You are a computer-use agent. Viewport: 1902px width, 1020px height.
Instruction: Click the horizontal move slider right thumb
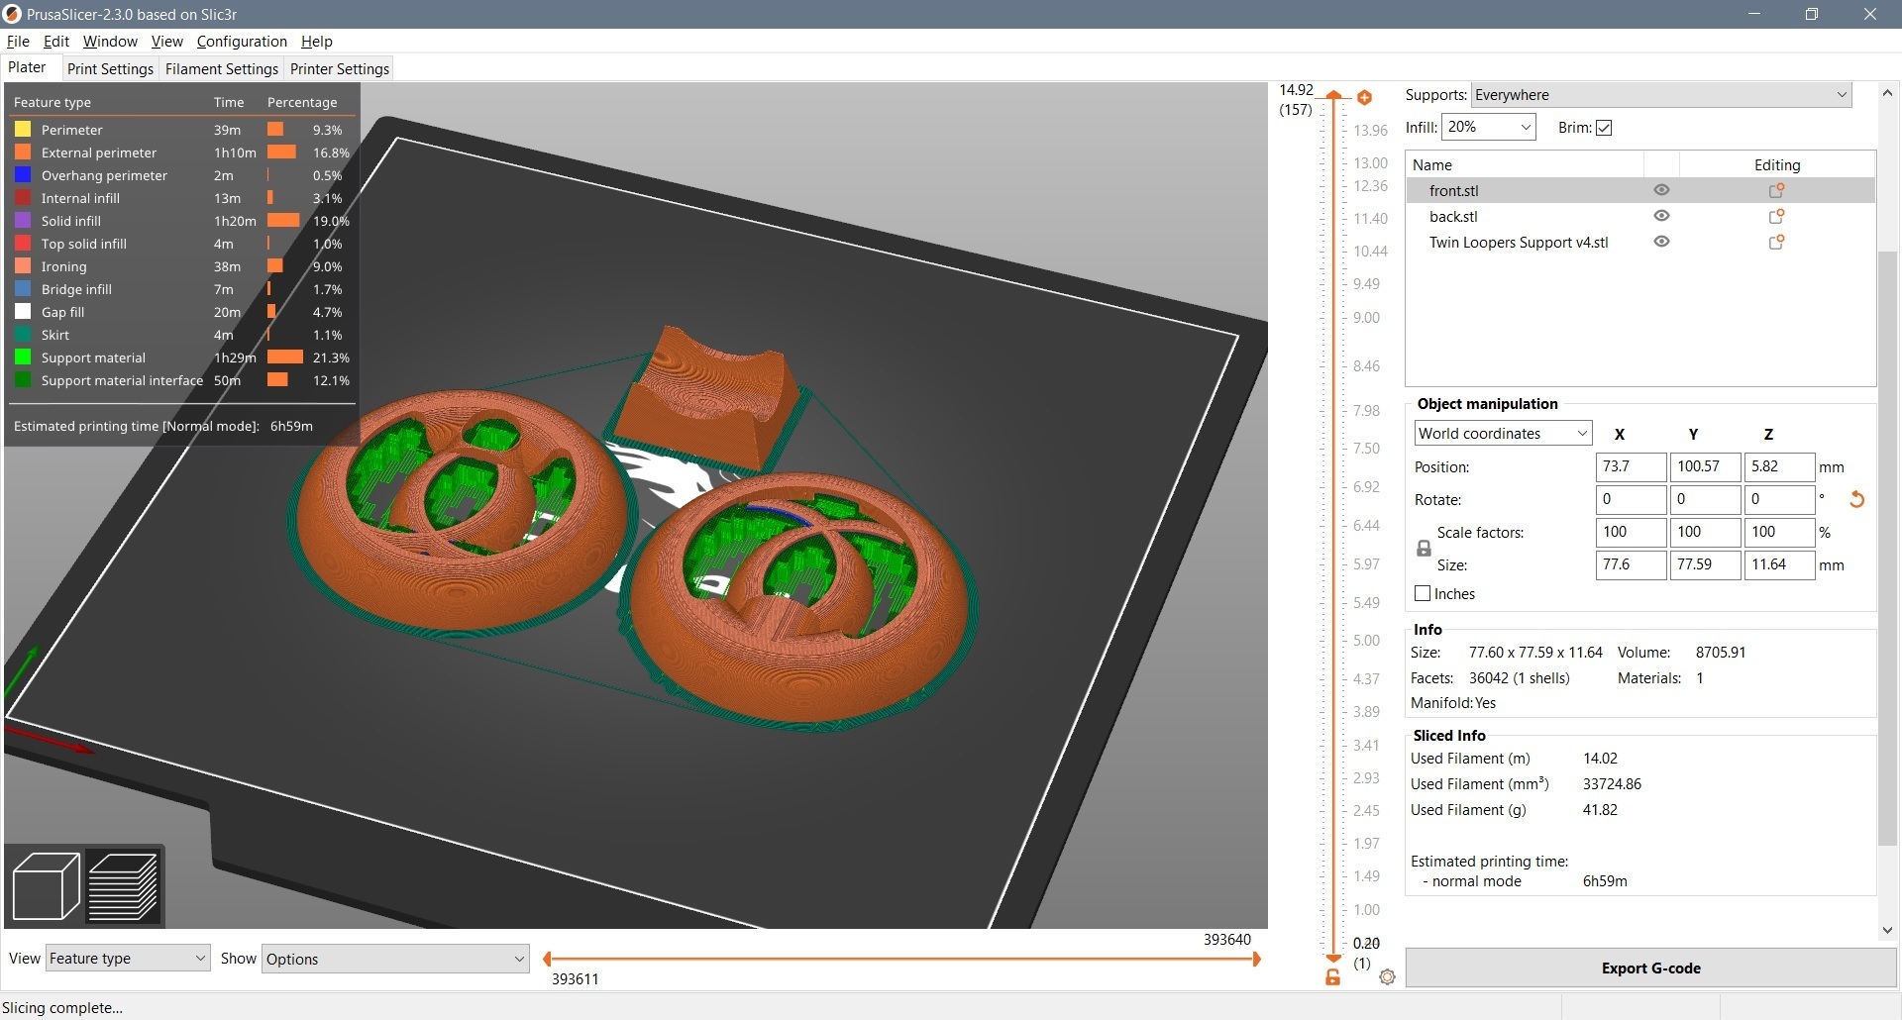[x=1256, y=959]
